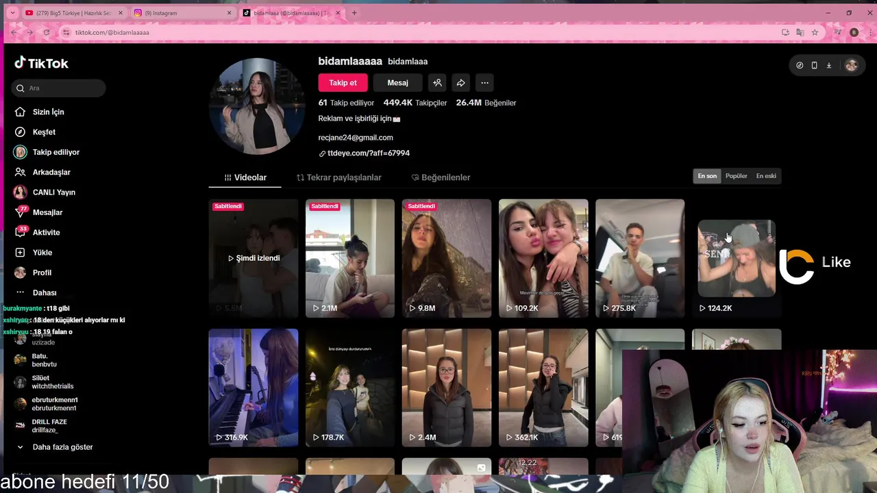Viewport: 877px width, 493px height.
Task: Click the Mesaj button
Action: pyautogui.click(x=397, y=83)
